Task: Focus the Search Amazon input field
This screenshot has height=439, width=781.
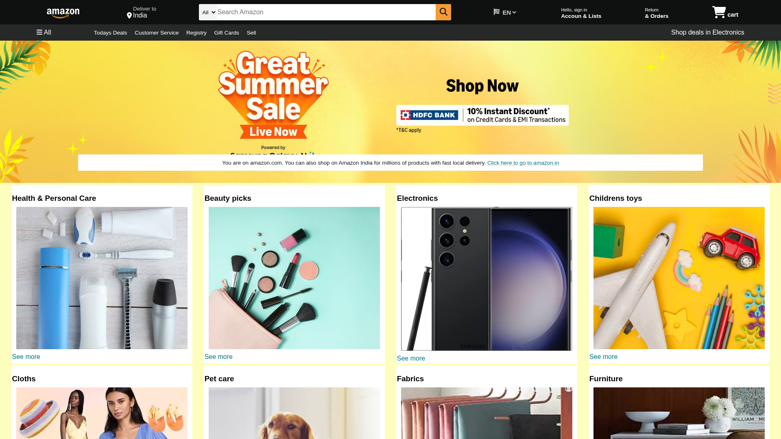Action: [x=326, y=12]
